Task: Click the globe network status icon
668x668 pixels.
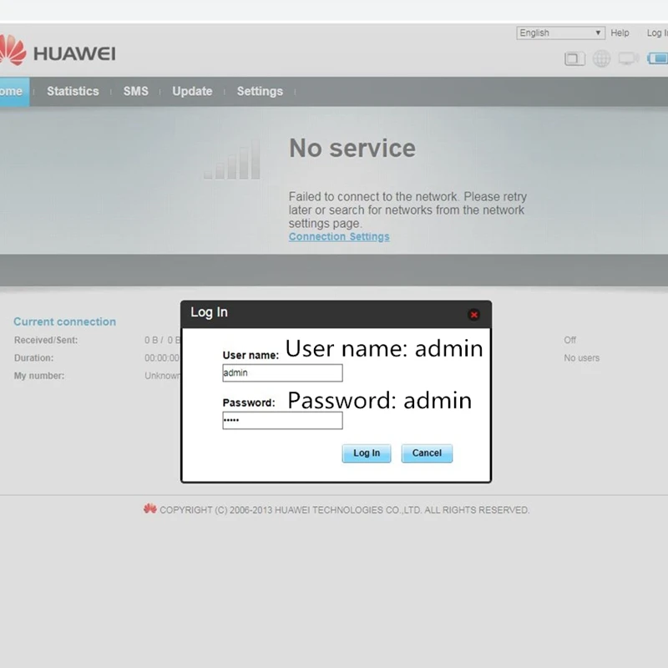Action: tap(601, 58)
